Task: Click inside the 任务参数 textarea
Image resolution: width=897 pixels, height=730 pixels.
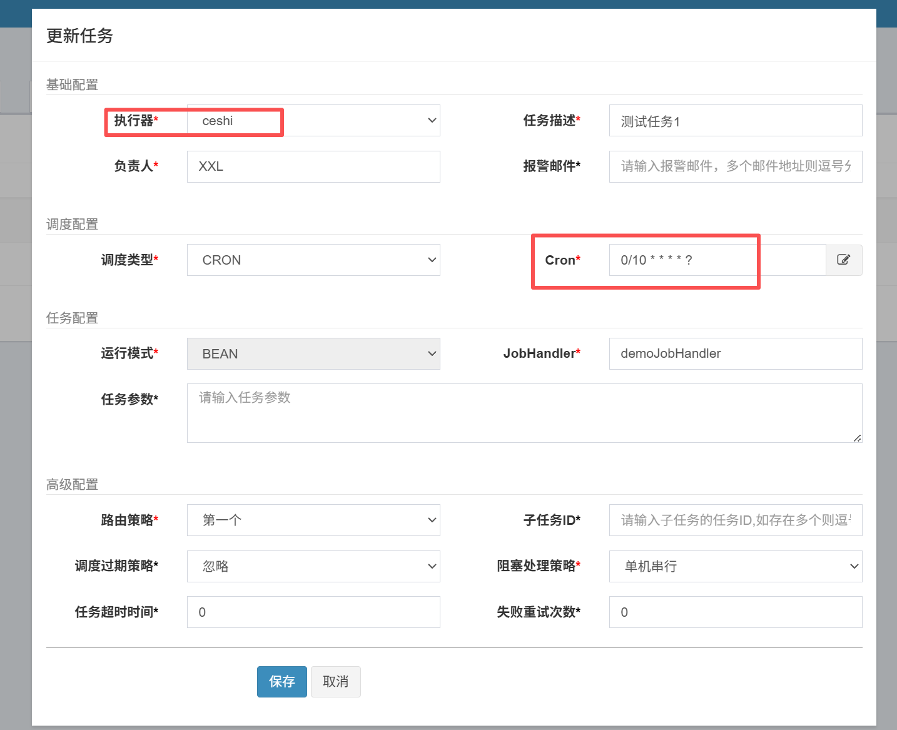Action: coord(524,413)
